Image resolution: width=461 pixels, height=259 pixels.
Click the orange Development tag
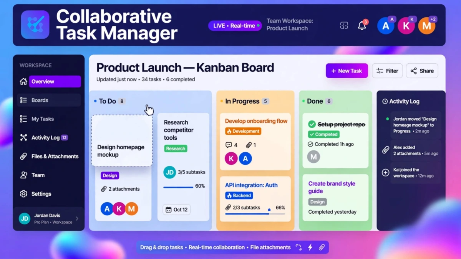(x=243, y=131)
